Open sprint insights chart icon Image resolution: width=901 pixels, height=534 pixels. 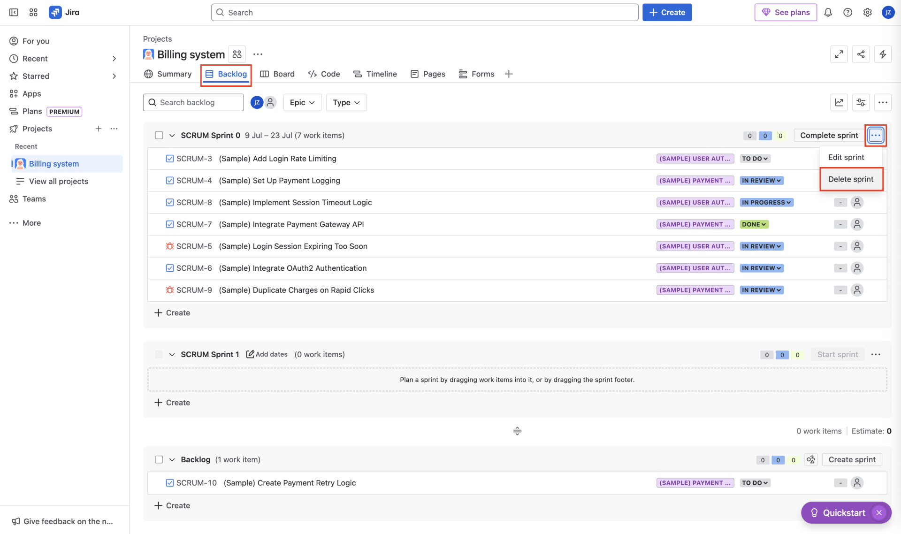(x=839, y=102)
